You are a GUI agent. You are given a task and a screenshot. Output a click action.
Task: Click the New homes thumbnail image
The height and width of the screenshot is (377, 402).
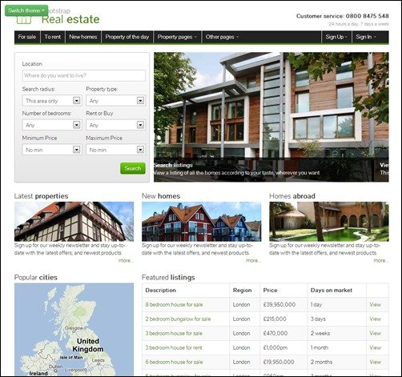(202, 222)
